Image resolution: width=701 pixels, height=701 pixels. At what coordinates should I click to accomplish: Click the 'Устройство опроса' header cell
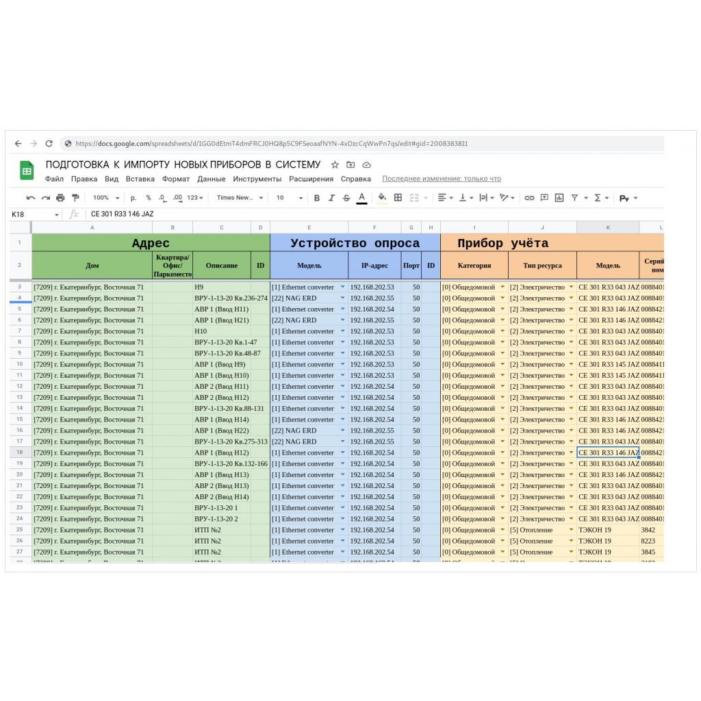(x=355, y=243)
